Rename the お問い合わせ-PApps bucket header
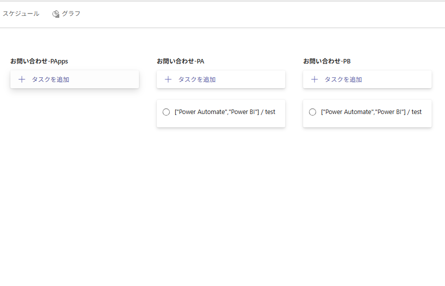The height and width of the screenshot is (286, 445). [39, 61]
